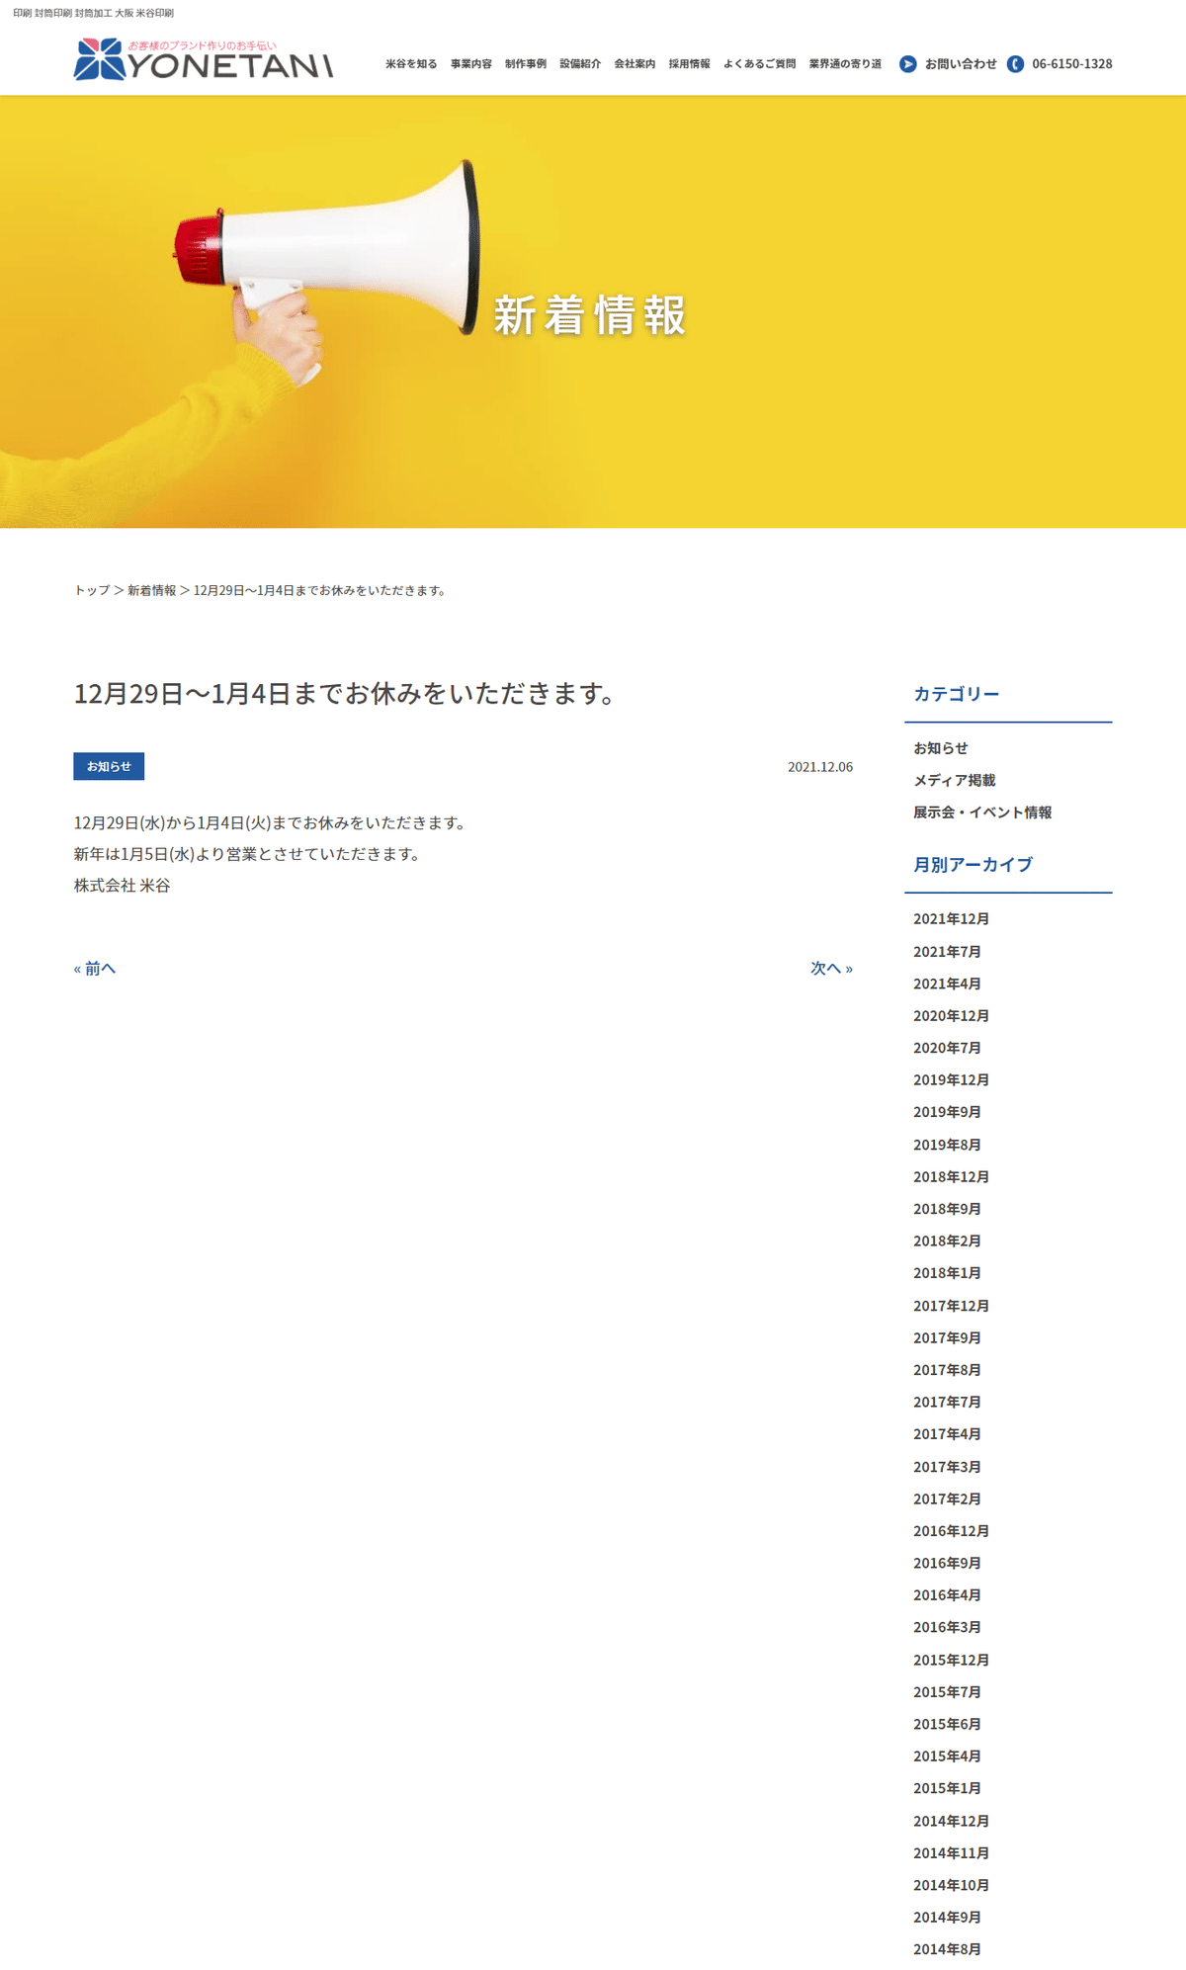
Task: Open the 2018年12月 archive
Action: [951, 1177]
